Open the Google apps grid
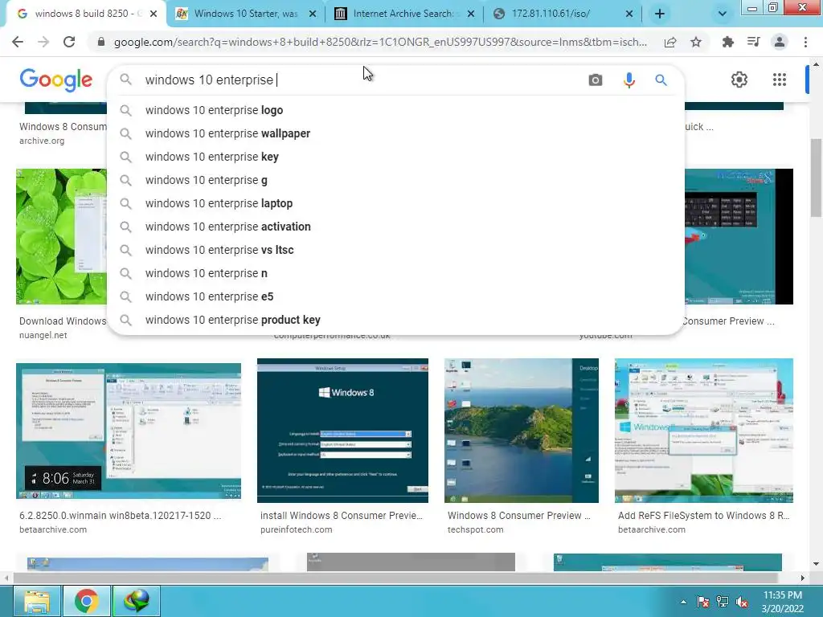Image resolution: width=823 pixels, height=617 pixels. [x=780, y=80]
